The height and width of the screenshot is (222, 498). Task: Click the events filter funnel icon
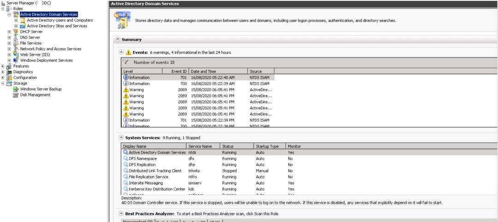tap(126, 63)
